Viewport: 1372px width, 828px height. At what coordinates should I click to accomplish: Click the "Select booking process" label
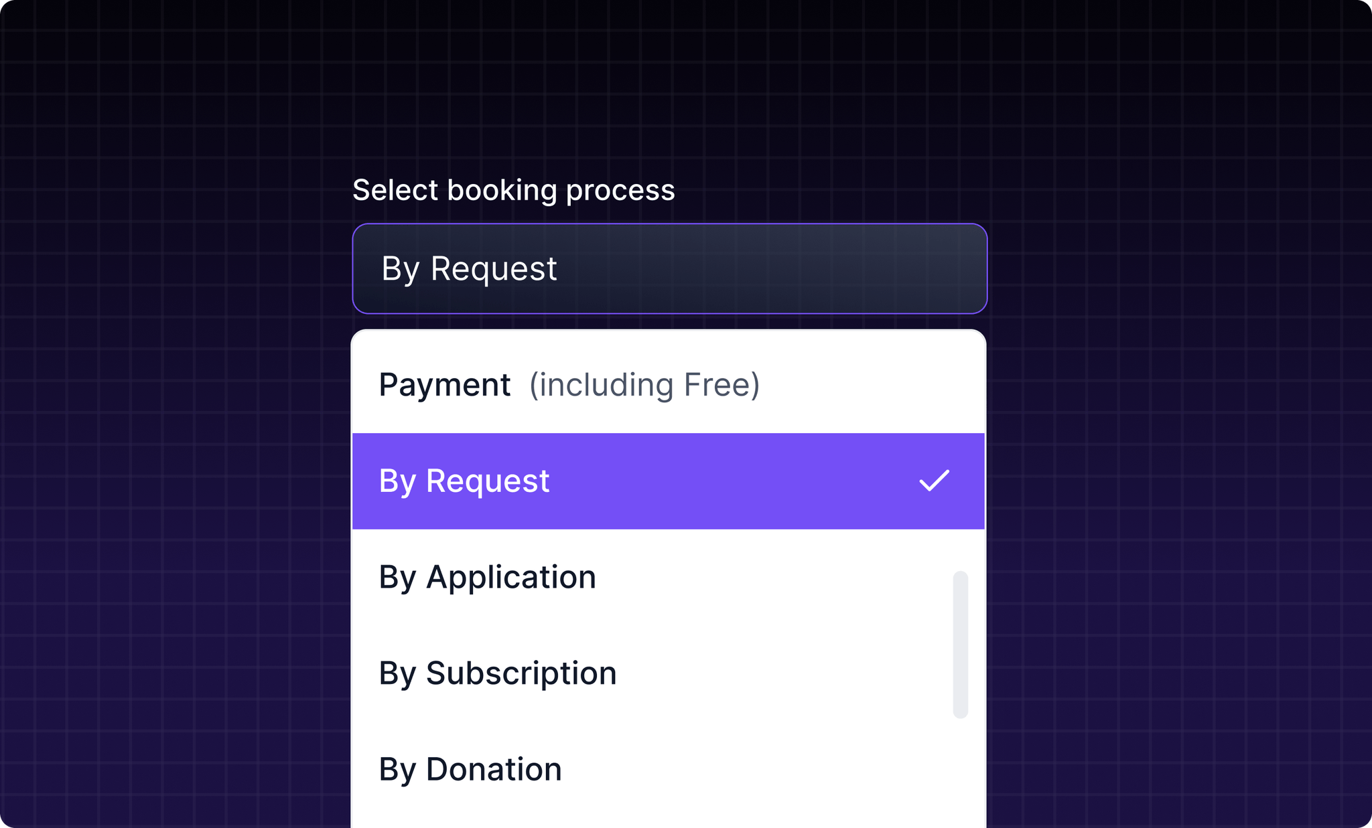(513, 190)
